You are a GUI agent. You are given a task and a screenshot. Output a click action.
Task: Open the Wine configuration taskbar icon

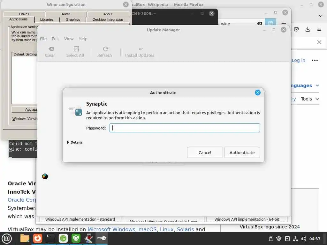coord(89,239)
